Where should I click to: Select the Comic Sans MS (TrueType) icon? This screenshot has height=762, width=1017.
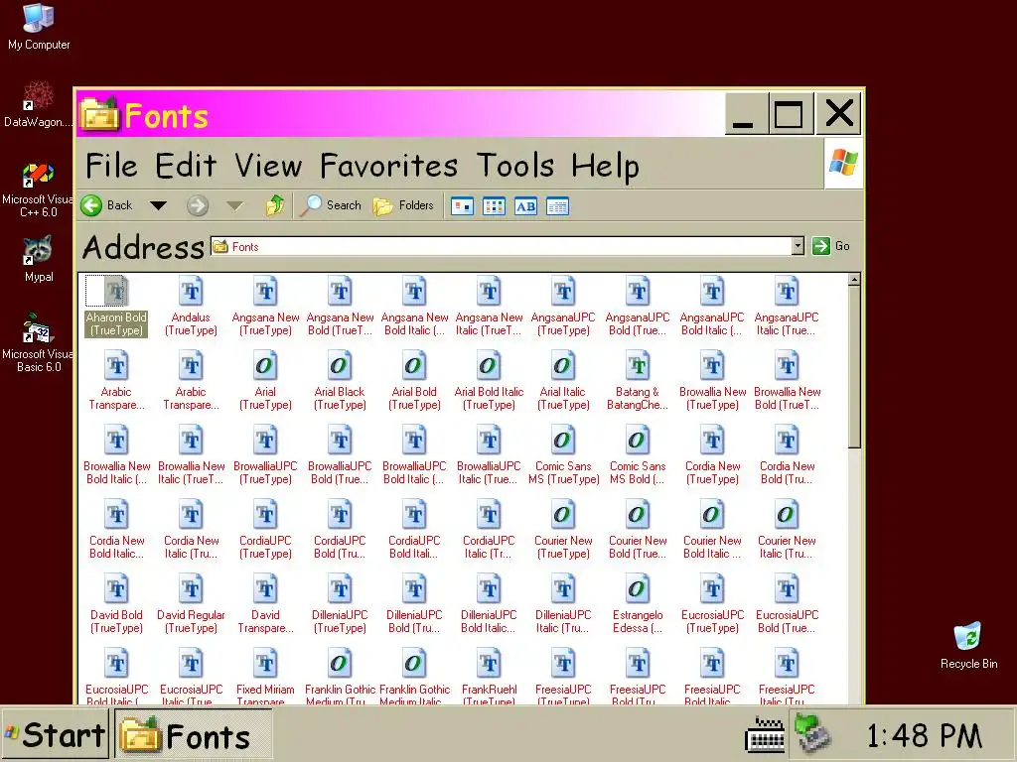tap(564, 440)
